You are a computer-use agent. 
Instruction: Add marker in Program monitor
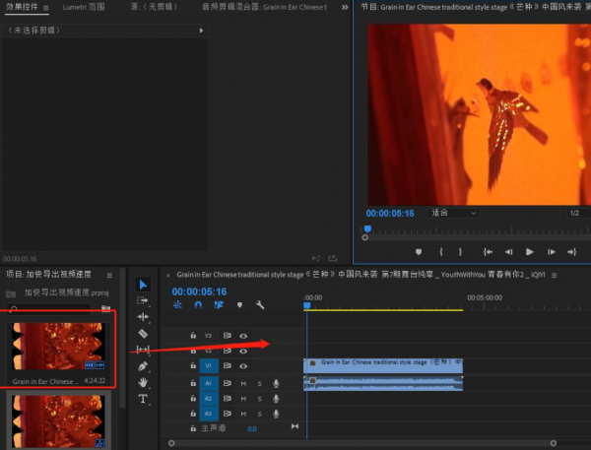pyautogui.click(x=419, y=252)
